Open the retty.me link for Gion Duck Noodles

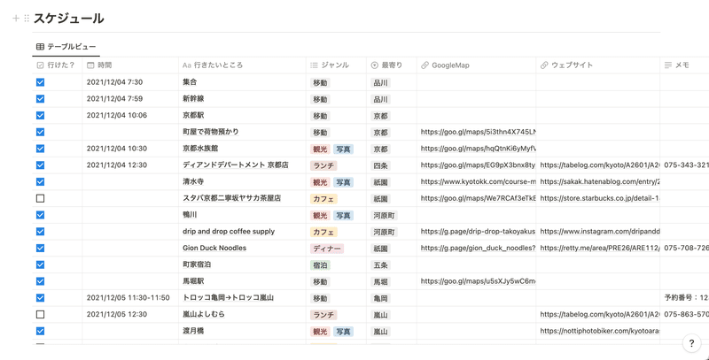600,249
